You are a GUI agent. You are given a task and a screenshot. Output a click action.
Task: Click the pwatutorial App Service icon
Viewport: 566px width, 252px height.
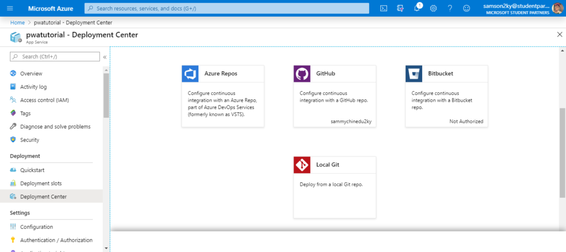pos(16,37)
